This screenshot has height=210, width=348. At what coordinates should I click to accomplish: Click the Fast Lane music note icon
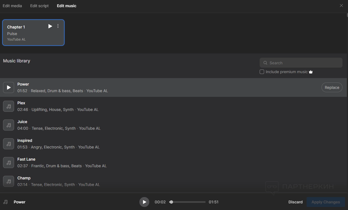[9, 163]
